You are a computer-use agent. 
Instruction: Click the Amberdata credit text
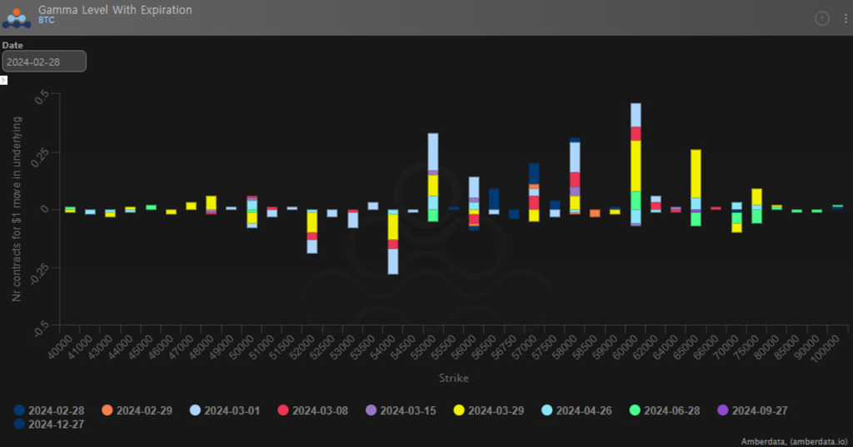pyautogui.click(x=794, y=441)
